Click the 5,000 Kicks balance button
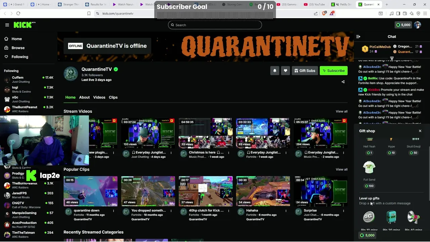The height and width of the screenshot is (242, 430). pyautogui.click(x=403, y=25)
